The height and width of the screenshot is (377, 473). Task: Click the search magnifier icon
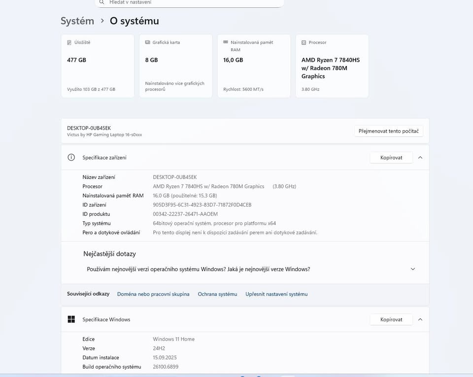(x=101, y=2)
